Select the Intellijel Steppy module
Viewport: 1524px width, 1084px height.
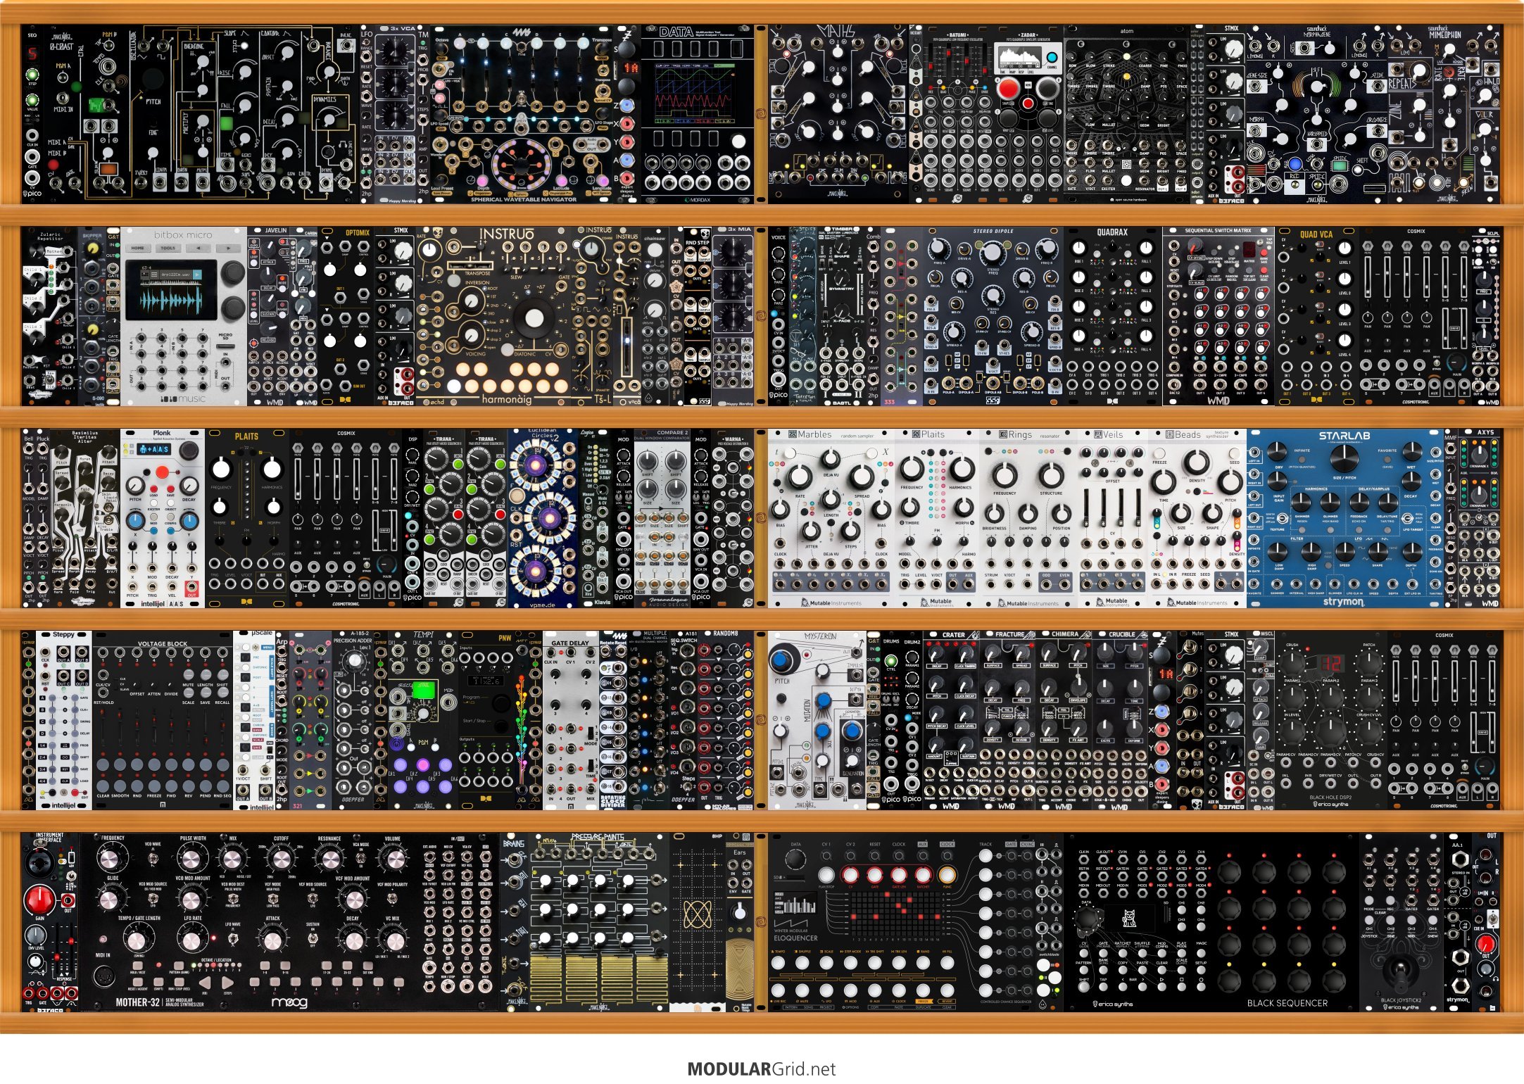click(x=64, y=720)
